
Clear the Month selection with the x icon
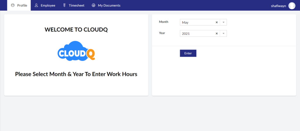(x=217, y=22)
